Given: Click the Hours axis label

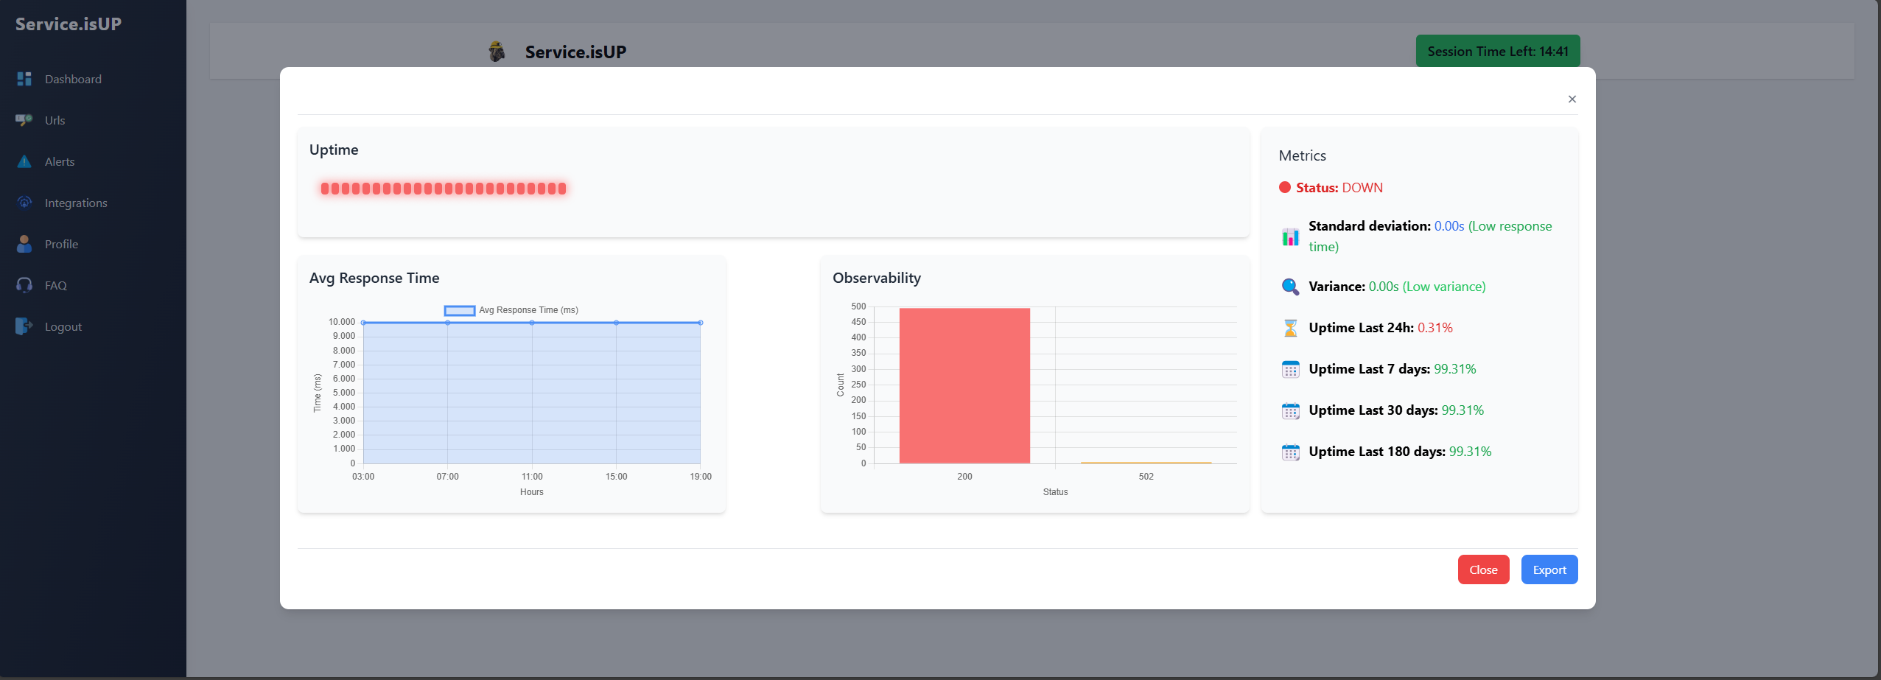Looking at the screenshot, I should click(532, 492).
